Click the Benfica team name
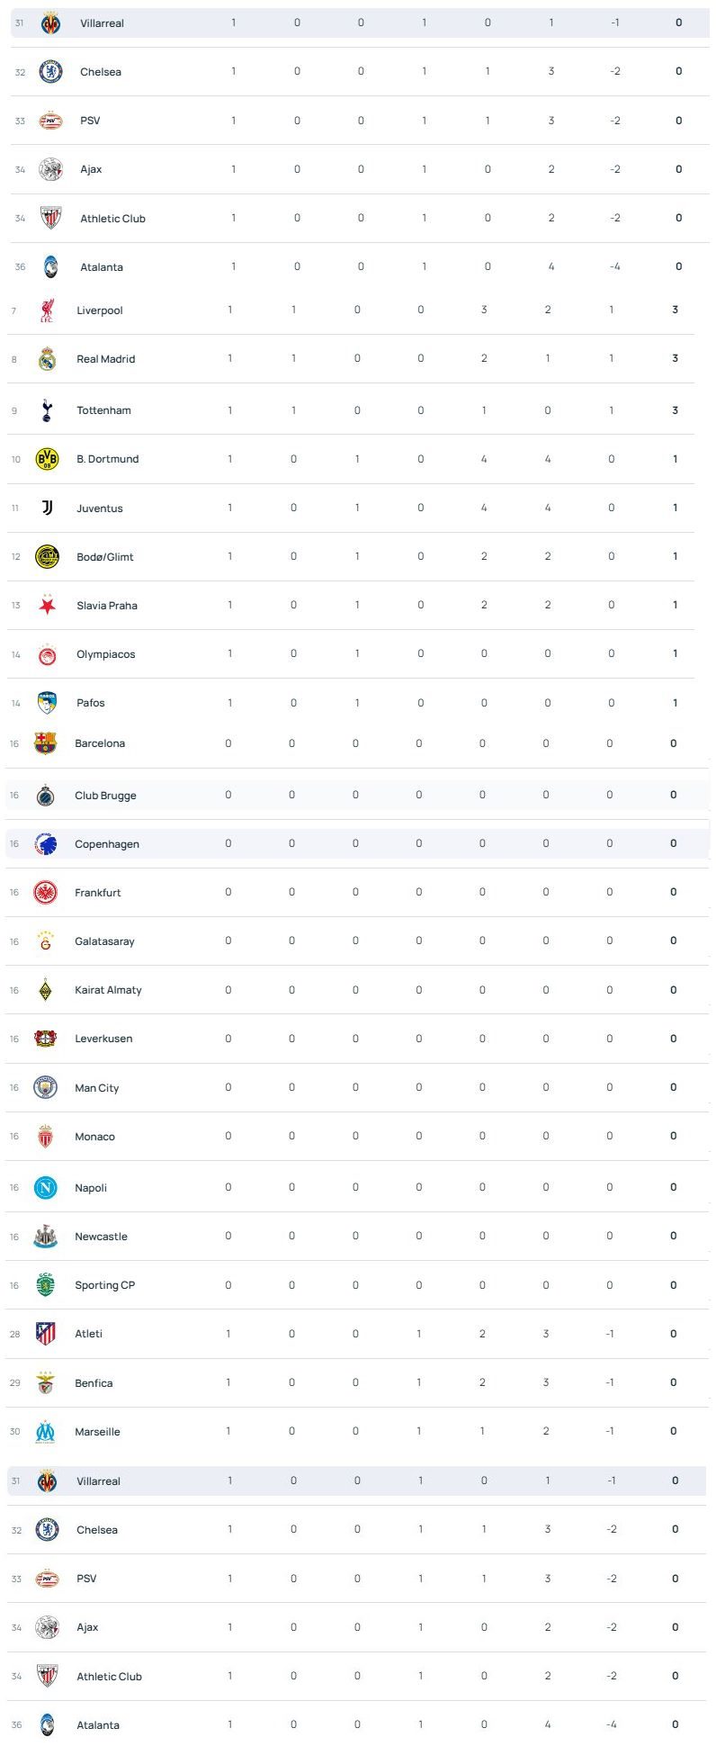The height and width of the screenshot is (1746, 716). point(94,1383)
